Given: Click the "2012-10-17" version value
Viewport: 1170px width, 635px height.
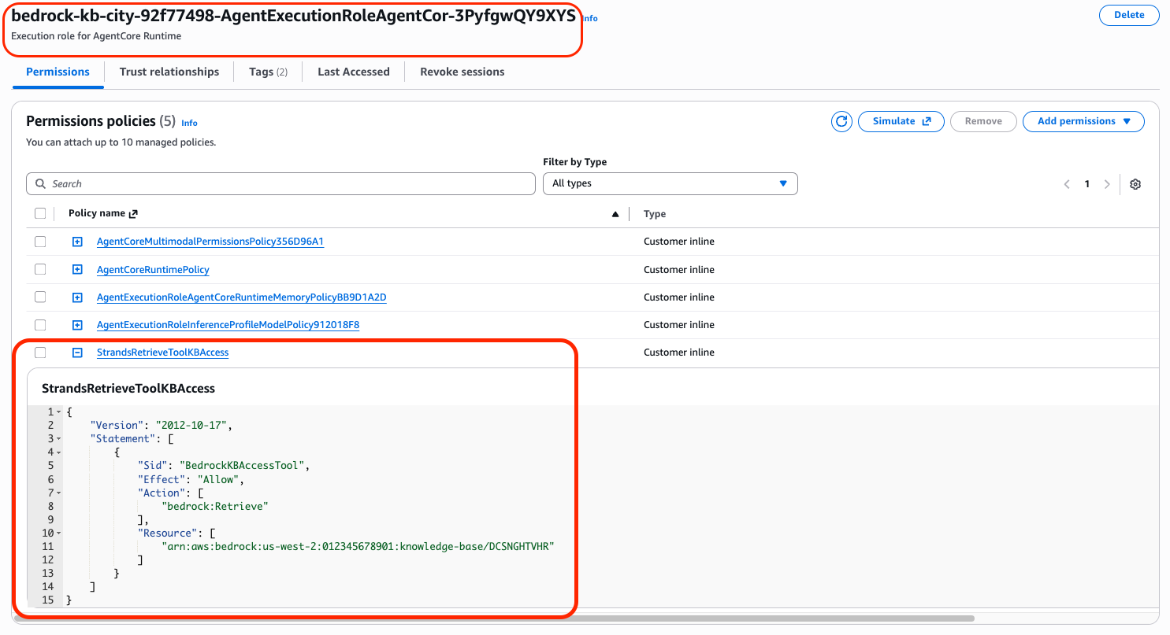Looking at the screenshot, I should click(x=191, y=426).
